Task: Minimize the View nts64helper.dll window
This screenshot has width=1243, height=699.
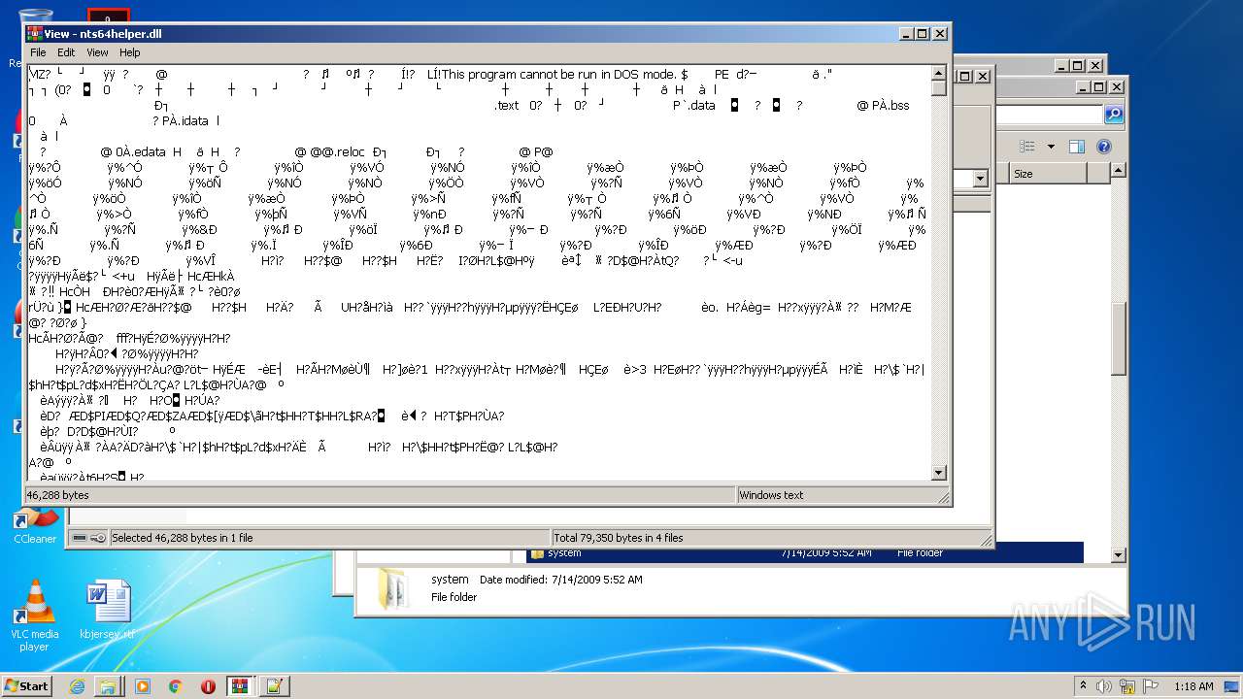Action: pyautogui.click(x=906, y=33)
